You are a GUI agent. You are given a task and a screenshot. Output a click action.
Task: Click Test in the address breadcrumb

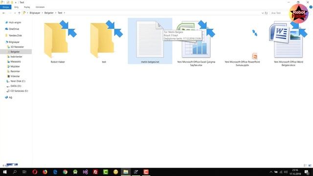pos(60,13)
